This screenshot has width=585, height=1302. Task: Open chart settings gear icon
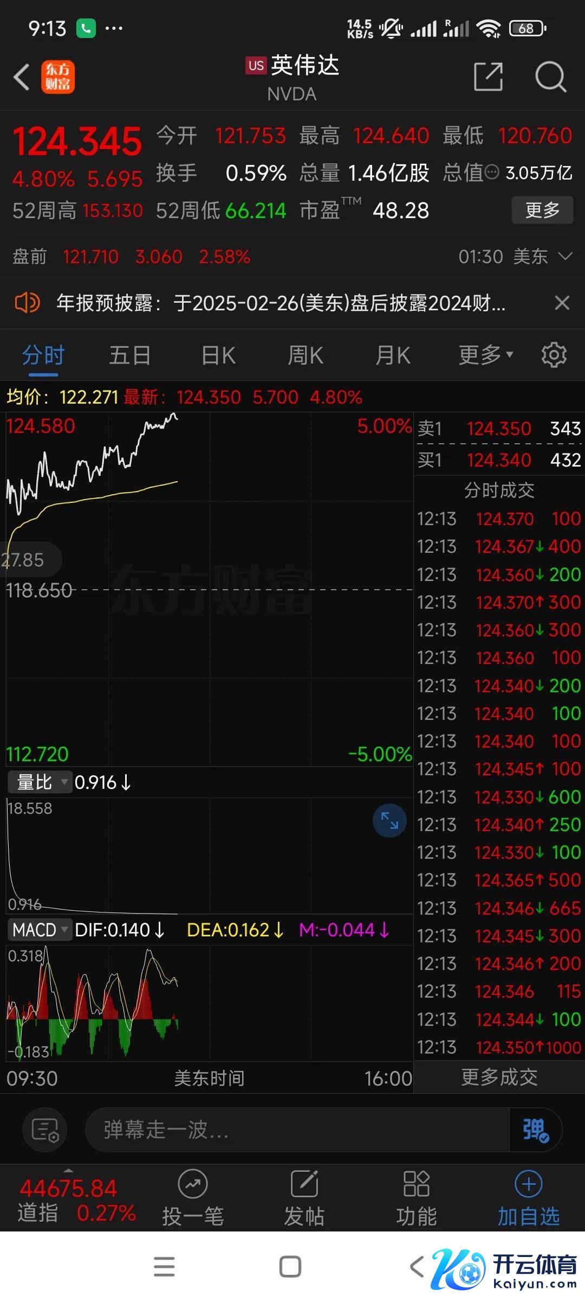point(554,355)
